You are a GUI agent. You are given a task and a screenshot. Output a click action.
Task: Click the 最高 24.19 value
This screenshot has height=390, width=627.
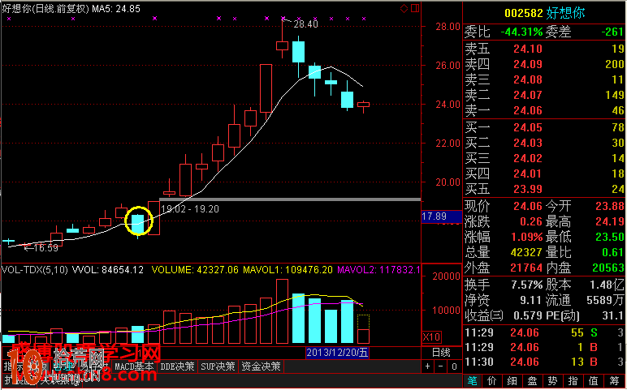(x=610, y=221)
